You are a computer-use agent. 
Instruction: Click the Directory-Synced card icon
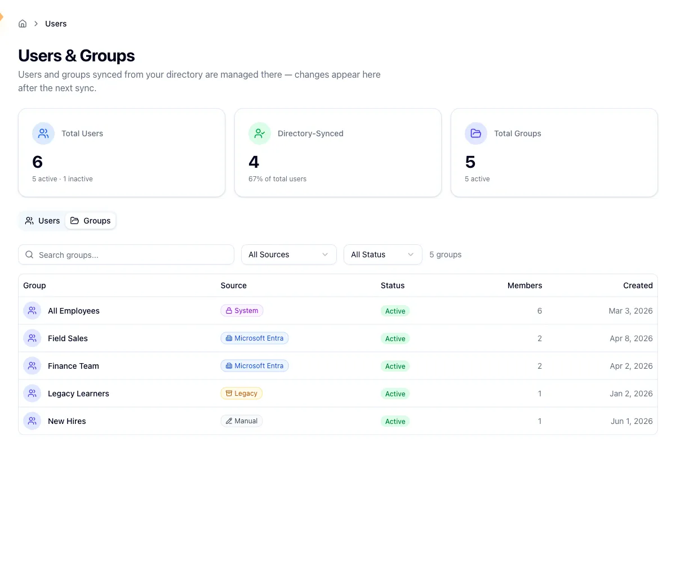(x=260, y=133)
